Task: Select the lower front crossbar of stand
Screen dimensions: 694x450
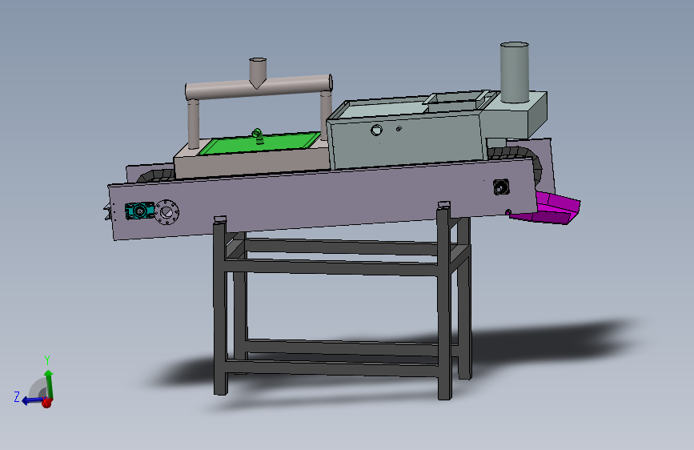Action: 332,368
